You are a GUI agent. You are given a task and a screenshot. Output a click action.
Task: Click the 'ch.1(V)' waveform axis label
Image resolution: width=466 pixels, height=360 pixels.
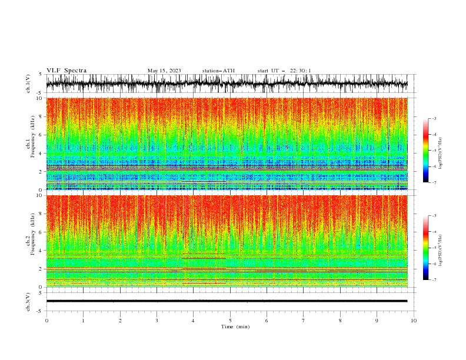pyautogui.click(x=28, y=84)
